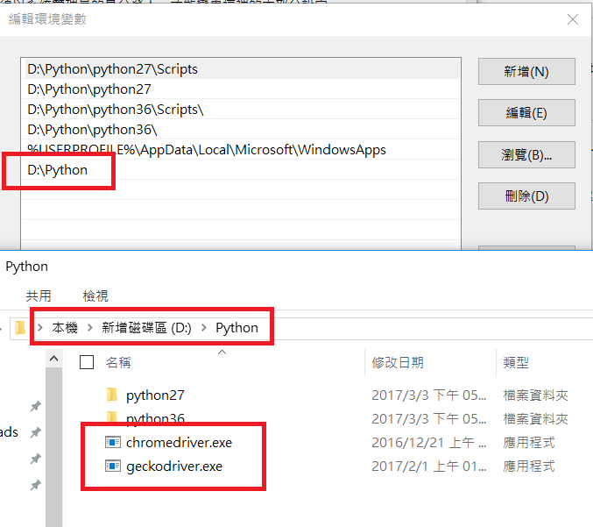Select the D:\Python path entry
Screen dimensions: 593x527
[241, 170]
